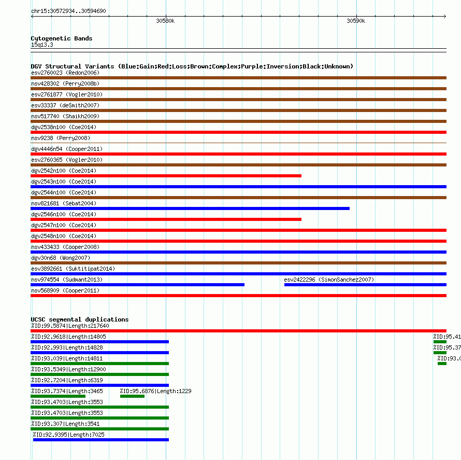The image size is (461, 460).
Task: Click the cut-off %ID:95.41 duplication label
Action: coord(447,337)
